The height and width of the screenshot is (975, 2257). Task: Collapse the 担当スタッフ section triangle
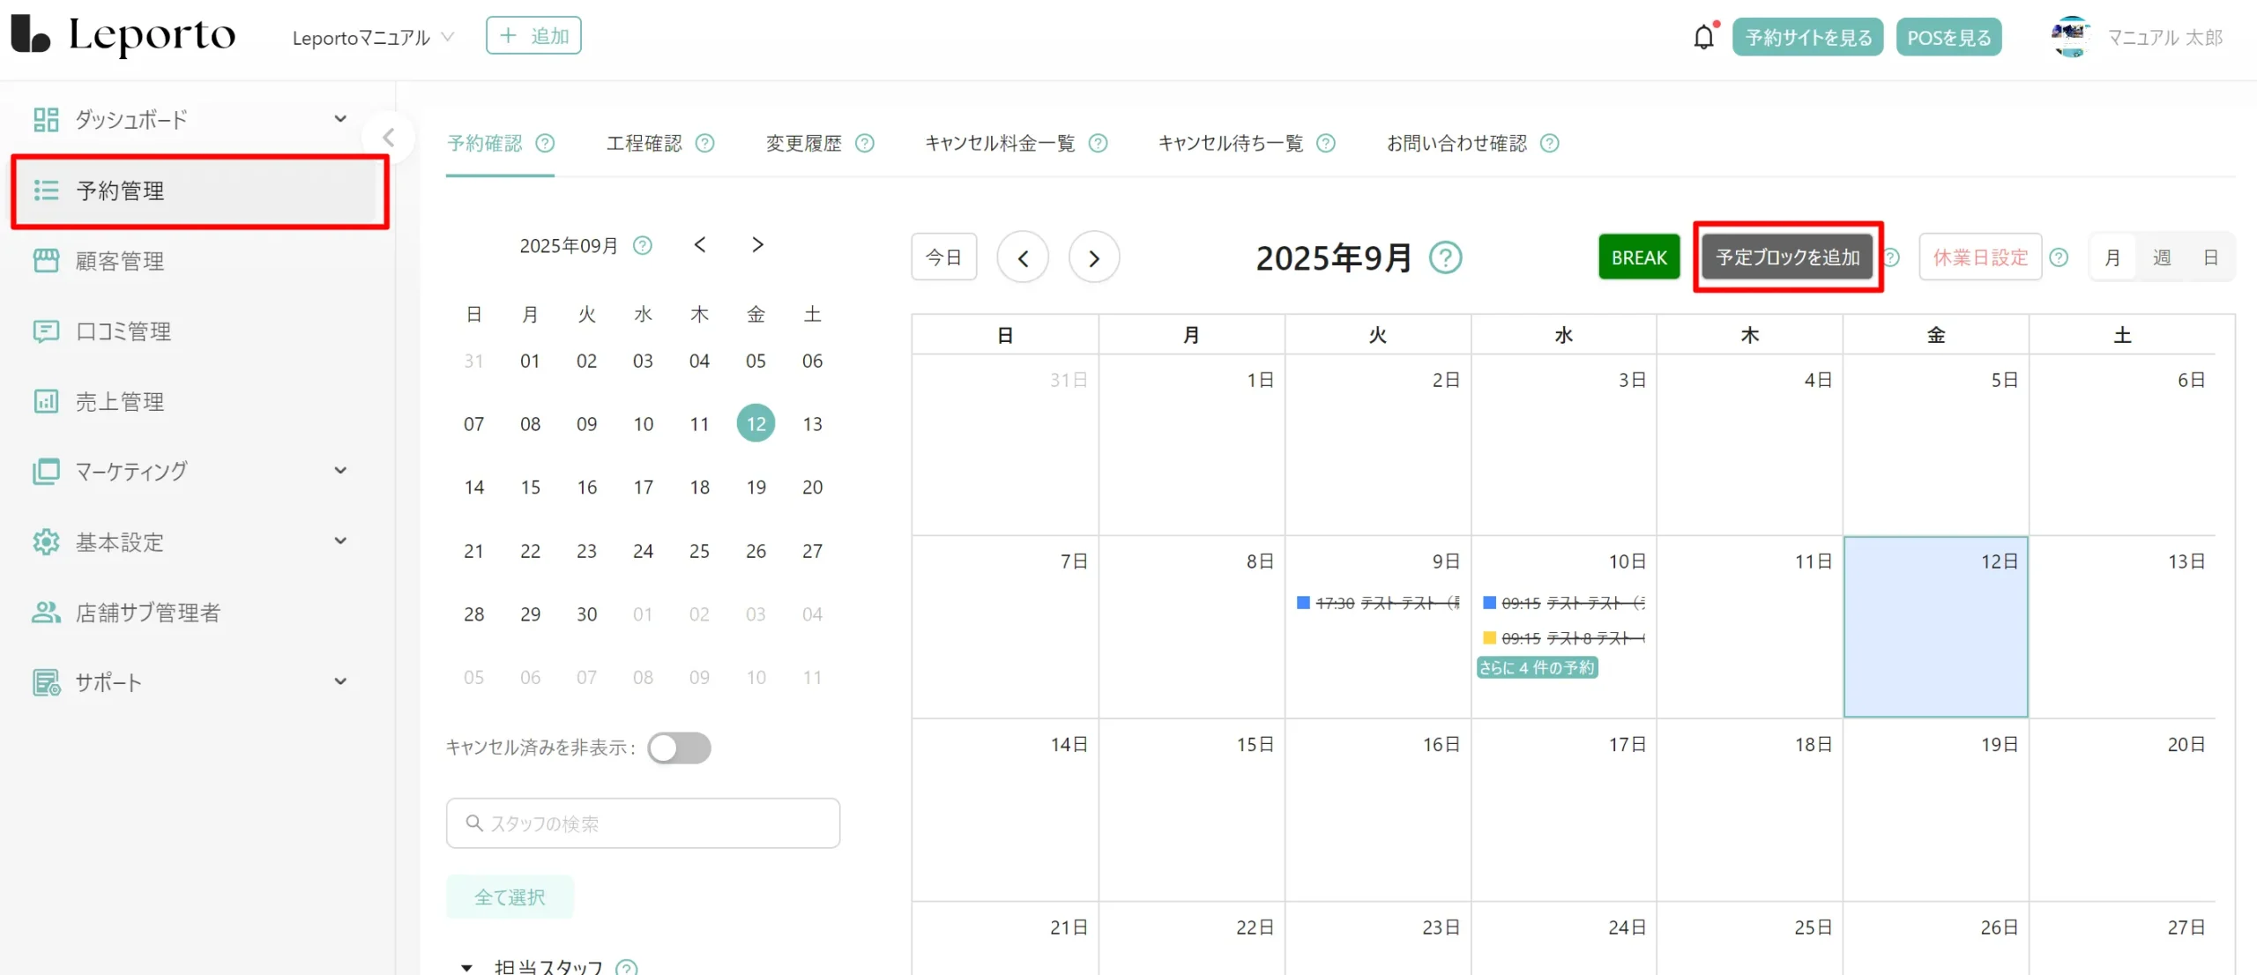[467, 967]
